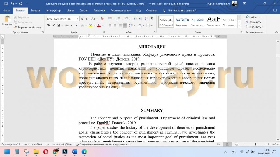Click the язык английский (США) indicator
The height and width of the screenshot is (157, 280).
tap(62, 144)
